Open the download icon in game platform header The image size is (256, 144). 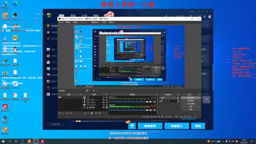(204, 17)
